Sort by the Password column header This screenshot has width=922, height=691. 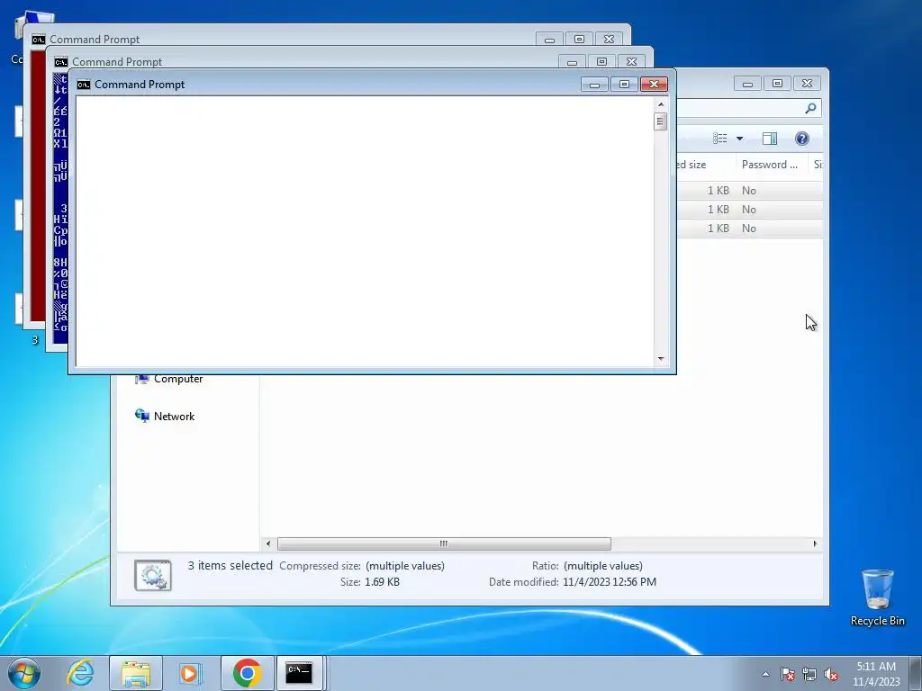click(x=769, y=165)
